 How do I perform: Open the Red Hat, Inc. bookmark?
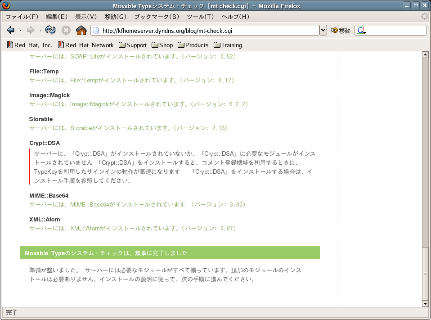[30, 45]
